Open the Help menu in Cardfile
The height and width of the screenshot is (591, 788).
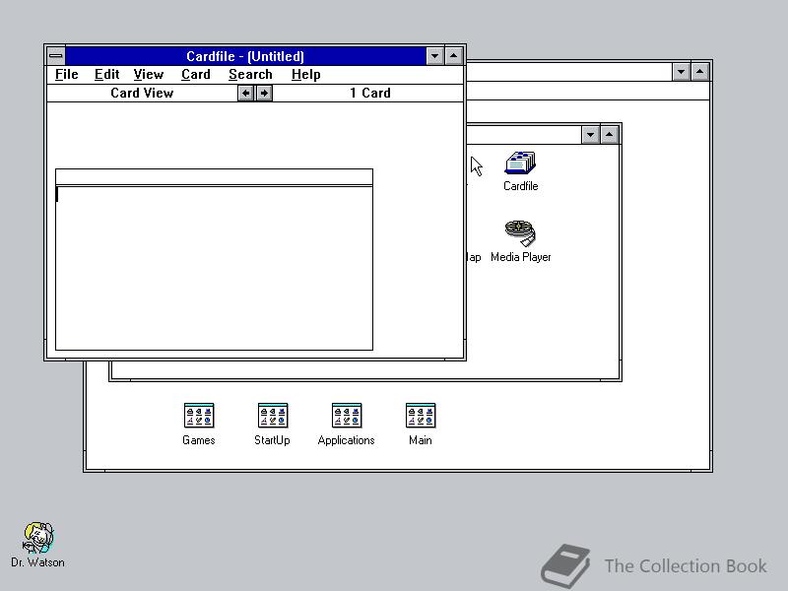pyautogui.click(x=306, y=75)
